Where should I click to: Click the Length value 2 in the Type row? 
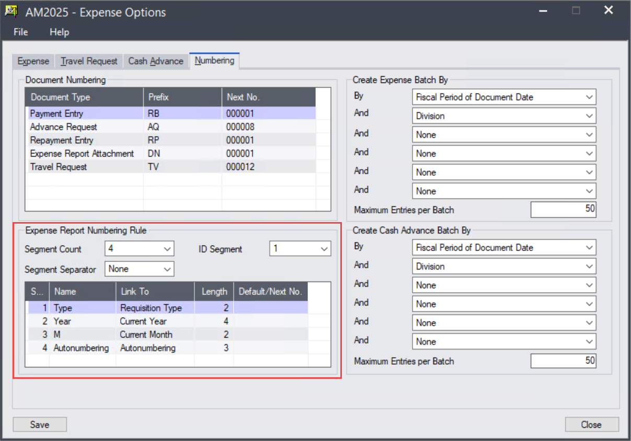pos(214,308)
